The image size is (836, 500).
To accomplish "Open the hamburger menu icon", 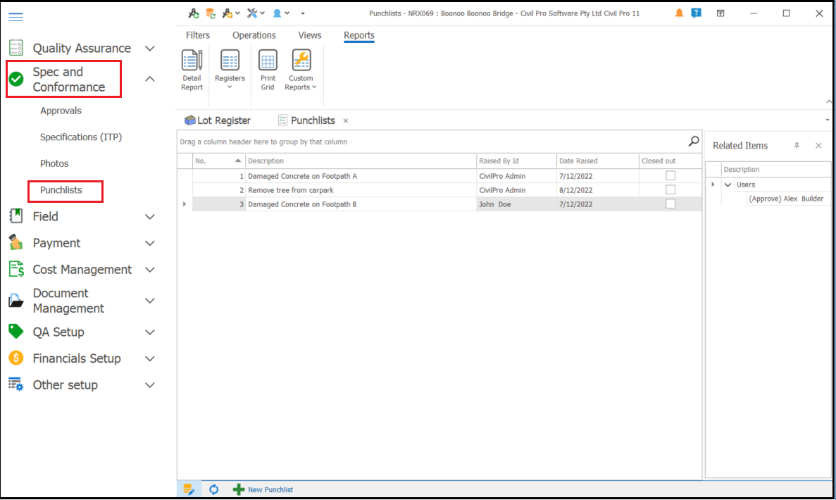I will click(15, 17).
